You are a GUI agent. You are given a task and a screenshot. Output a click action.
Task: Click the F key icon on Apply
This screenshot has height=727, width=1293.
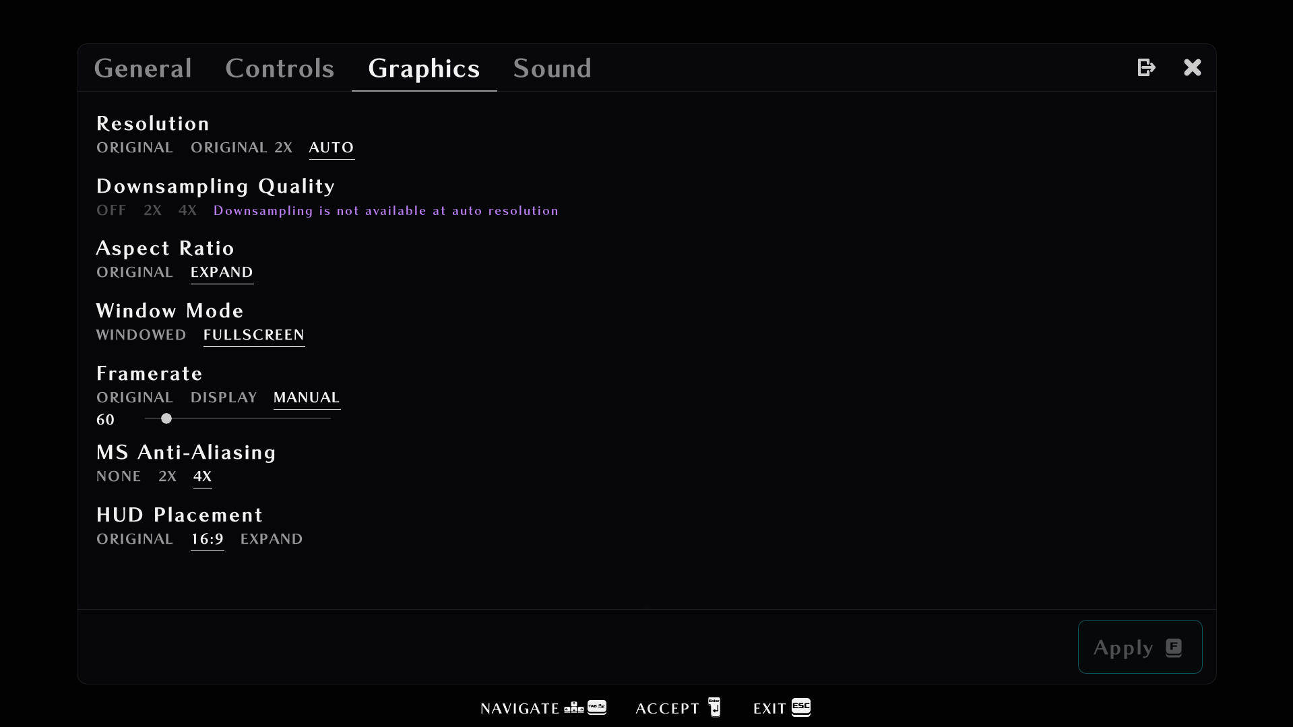point(1174,647)
